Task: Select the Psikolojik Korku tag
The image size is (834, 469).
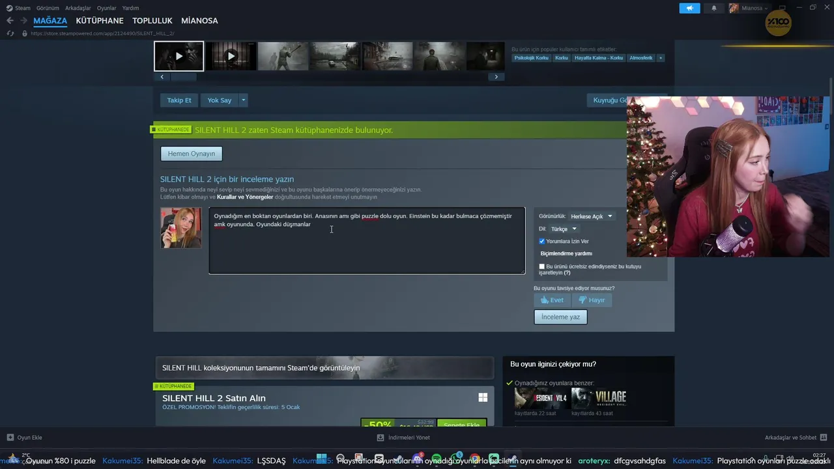Action: [532, 58]
